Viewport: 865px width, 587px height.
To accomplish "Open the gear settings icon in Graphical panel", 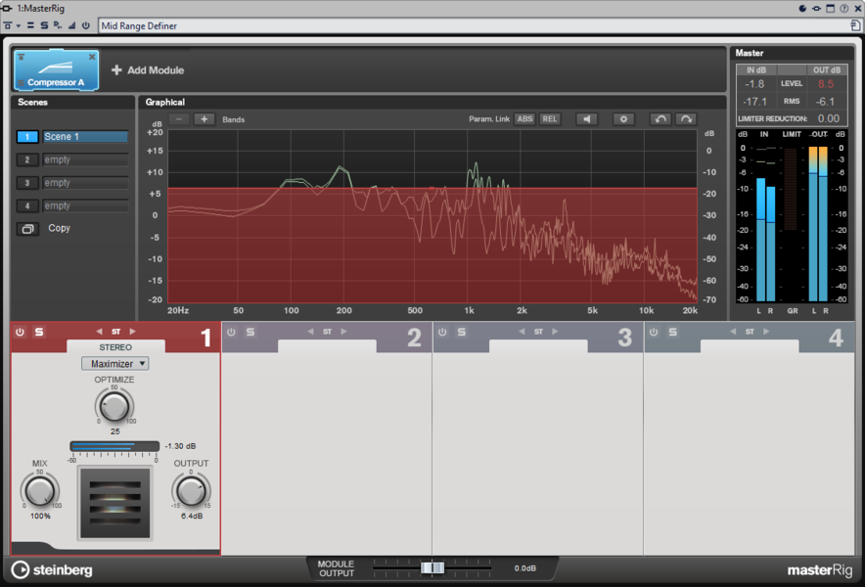I will click(623, 119).
